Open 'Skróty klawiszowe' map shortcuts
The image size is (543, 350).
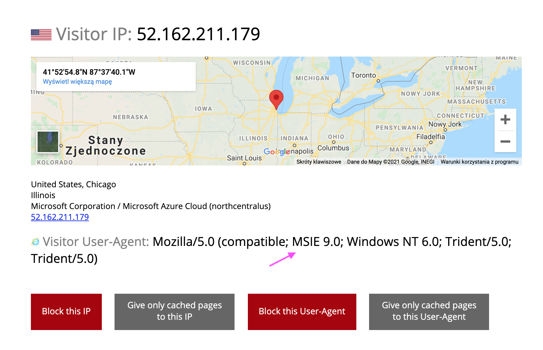pyautogui.click(x=319, y=162)
